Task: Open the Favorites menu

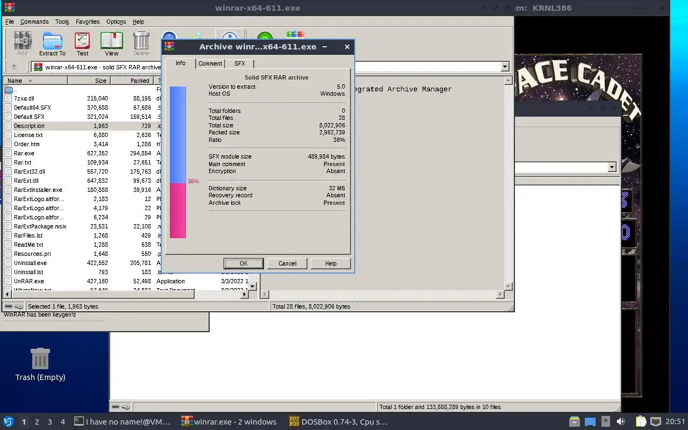Action: coord(88,21)
